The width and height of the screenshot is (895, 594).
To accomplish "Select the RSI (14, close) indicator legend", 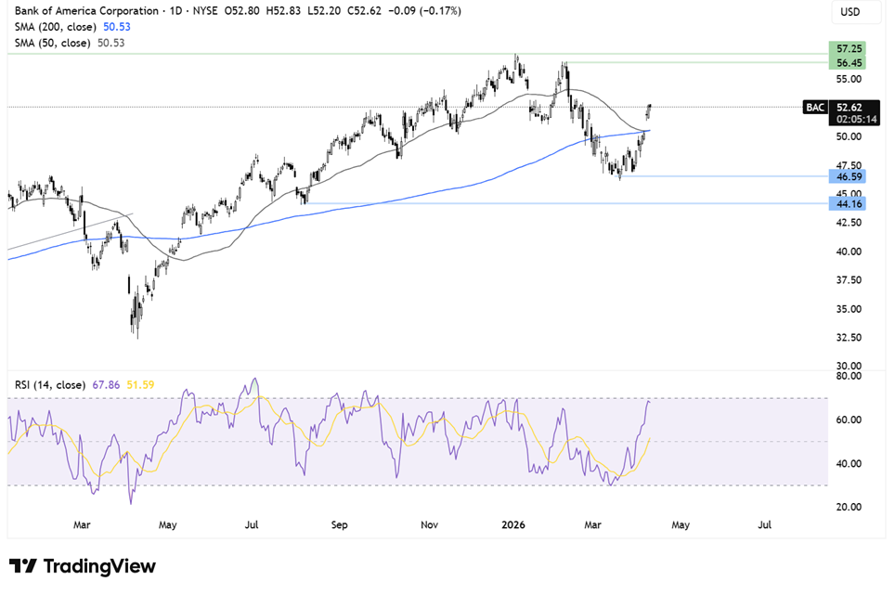I will point(46,384).
